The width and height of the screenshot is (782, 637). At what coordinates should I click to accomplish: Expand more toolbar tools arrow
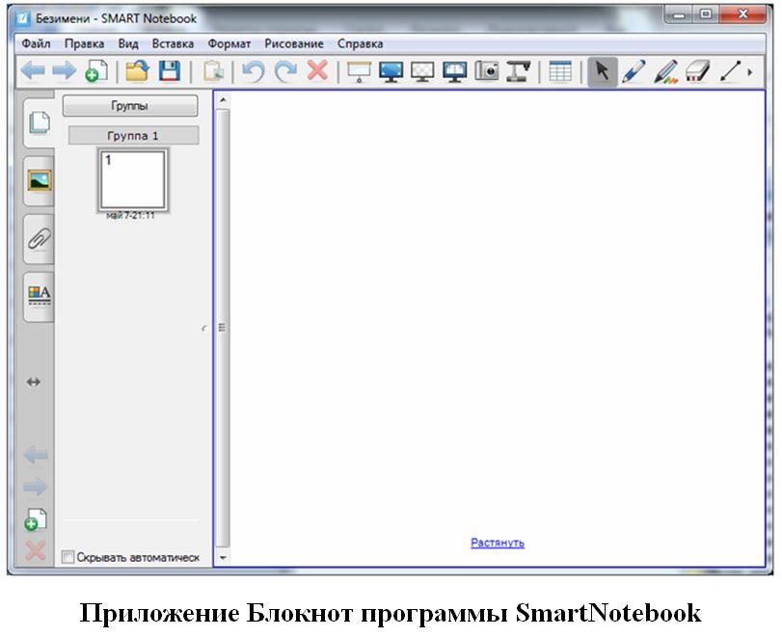(750, 72)
